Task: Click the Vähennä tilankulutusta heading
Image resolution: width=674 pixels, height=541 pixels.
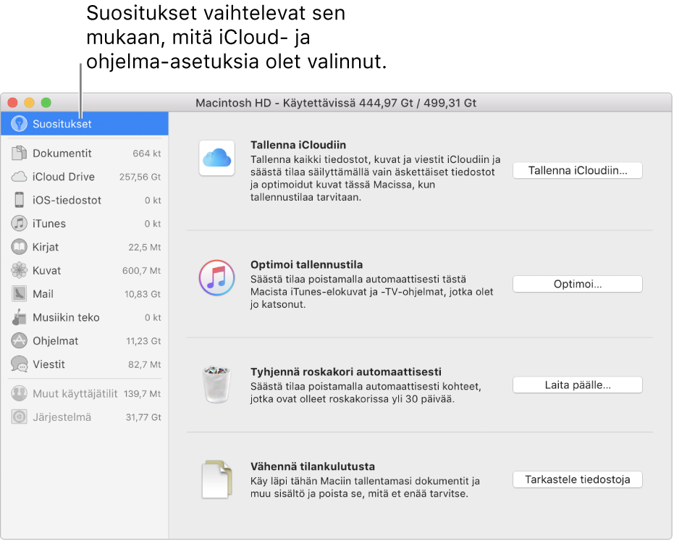Action: (x=313, y=466)
